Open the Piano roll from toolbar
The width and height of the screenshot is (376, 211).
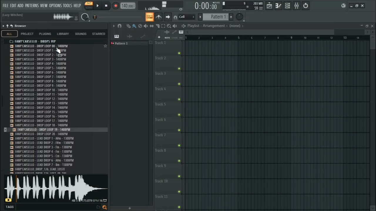[278, 6]
